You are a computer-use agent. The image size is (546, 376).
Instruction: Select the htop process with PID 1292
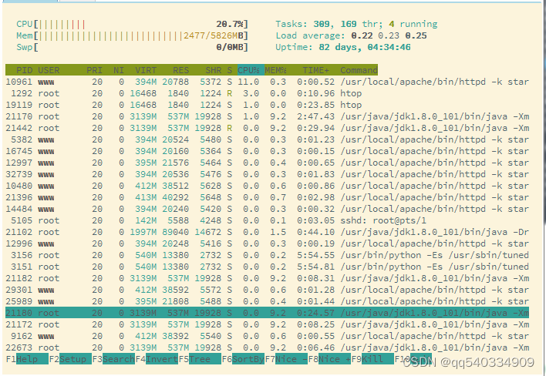(267, 93)
